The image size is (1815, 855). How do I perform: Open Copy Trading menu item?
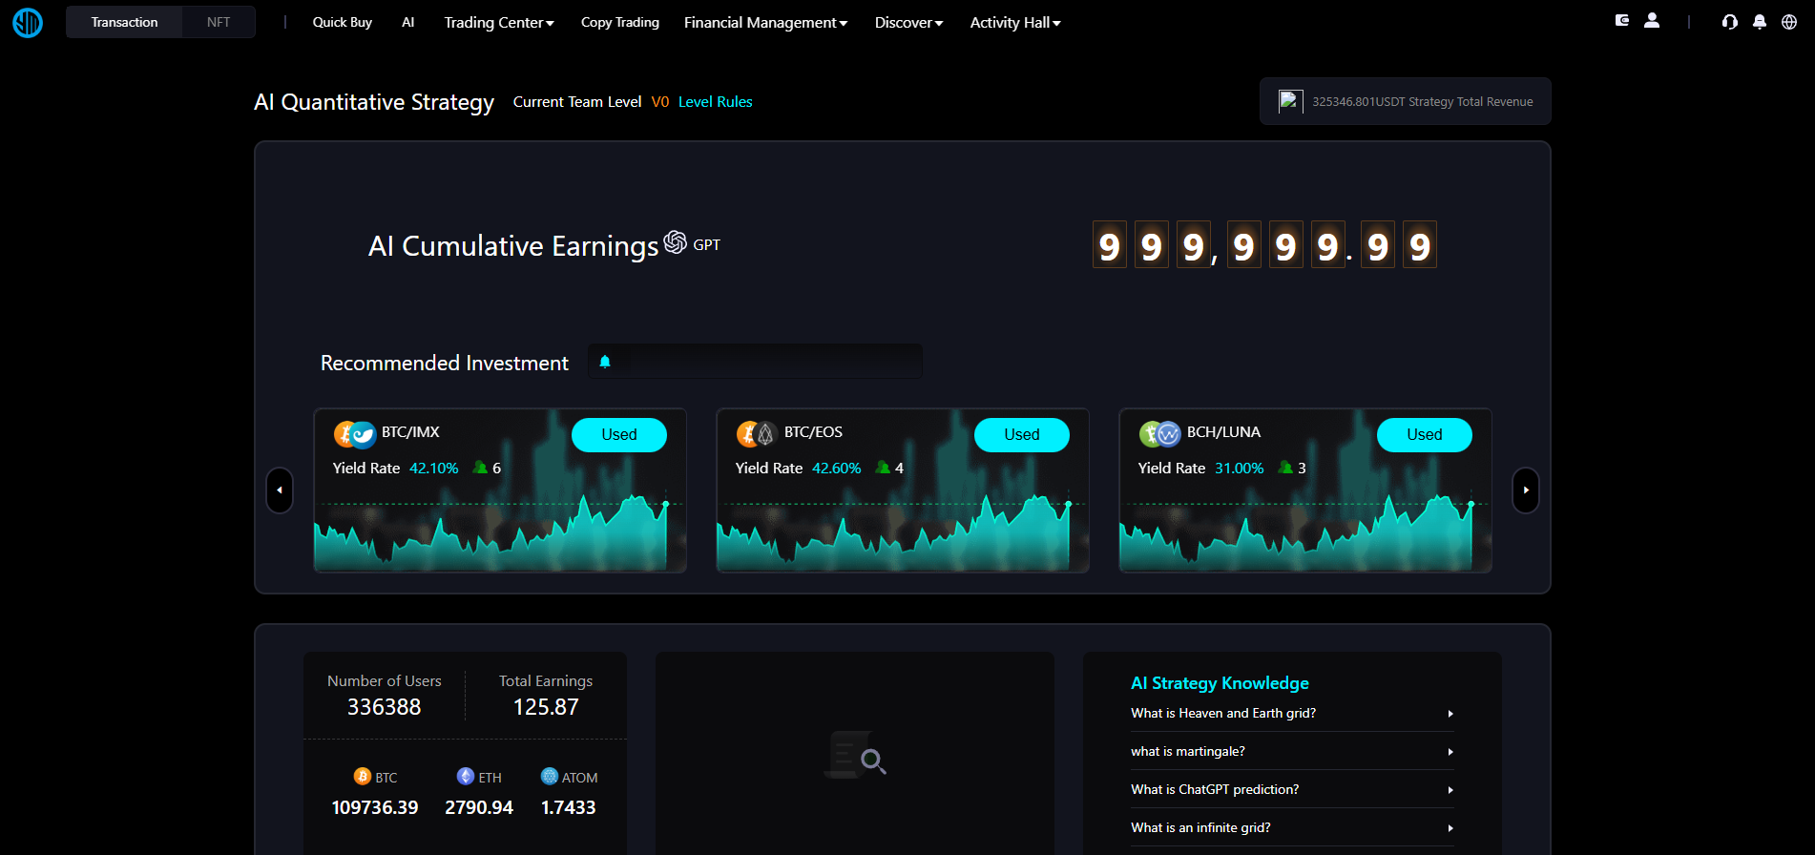(x=619, y=22)
